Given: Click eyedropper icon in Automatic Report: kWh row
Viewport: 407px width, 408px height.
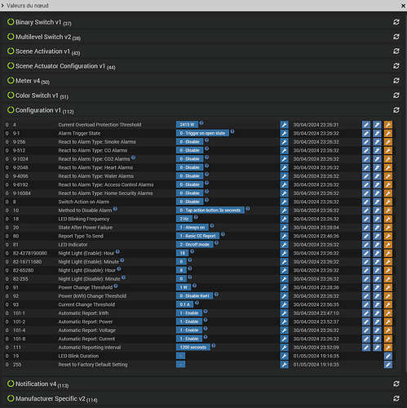Looking at the screenshot, I should pos(377,313).
